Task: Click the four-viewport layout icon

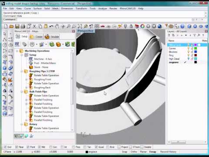Action: coord(97,26)
